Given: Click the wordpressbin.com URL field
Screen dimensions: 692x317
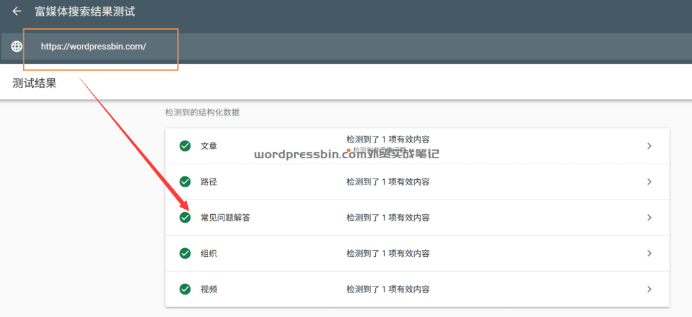Looking at the screenshot, I should pyautogui.click(x=93, y=47).
